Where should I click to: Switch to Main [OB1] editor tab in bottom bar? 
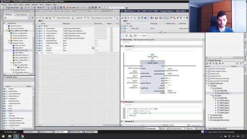(x=61, y=132)
